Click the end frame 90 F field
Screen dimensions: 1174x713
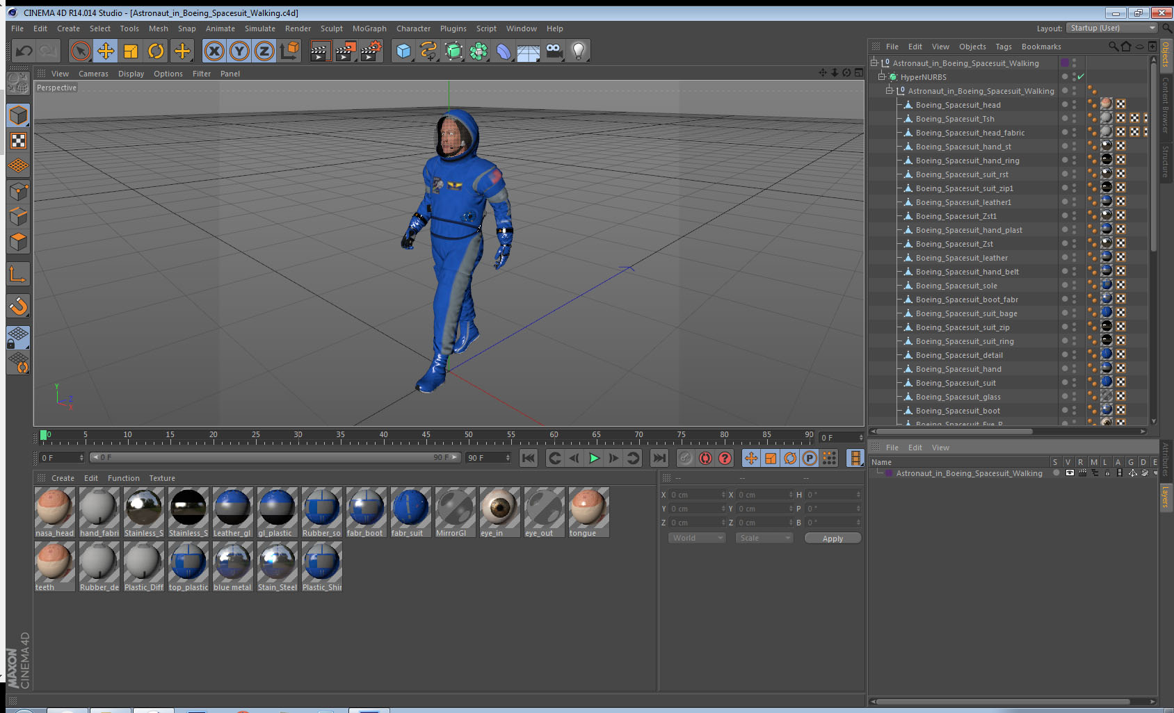point(488,458)
